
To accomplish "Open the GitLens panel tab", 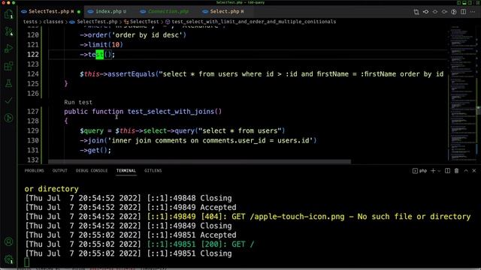I will (153, 171).
